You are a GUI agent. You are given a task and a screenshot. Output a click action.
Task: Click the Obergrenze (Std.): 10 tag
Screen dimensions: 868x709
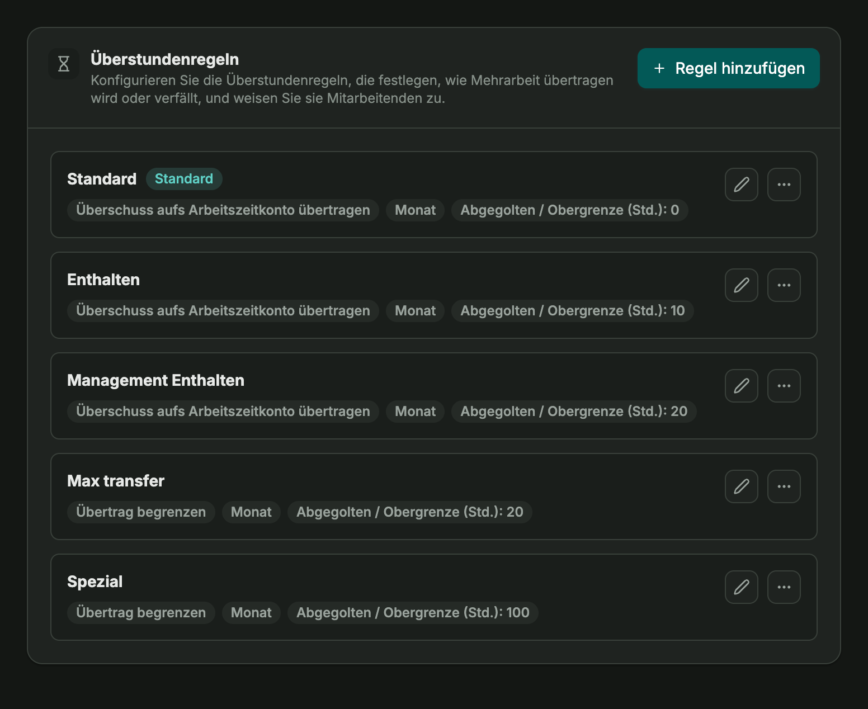click(573, 311)
